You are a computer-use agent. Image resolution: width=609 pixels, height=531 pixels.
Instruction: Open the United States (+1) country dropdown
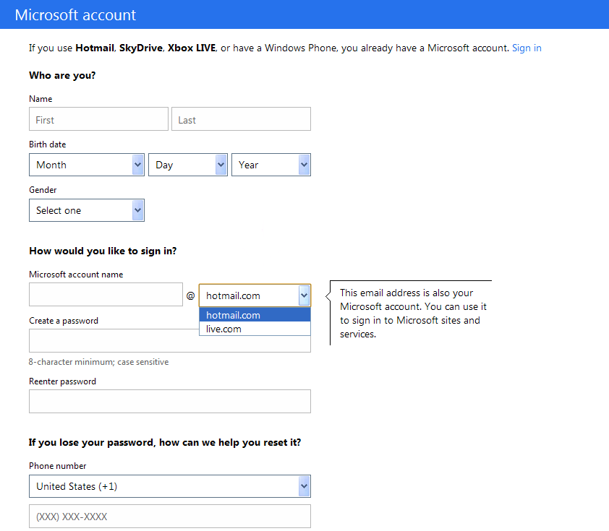(170, 486)
